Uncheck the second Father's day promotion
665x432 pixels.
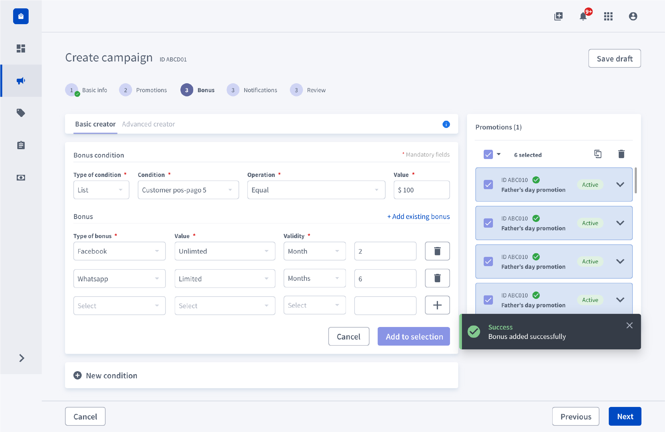coord(488,223)
